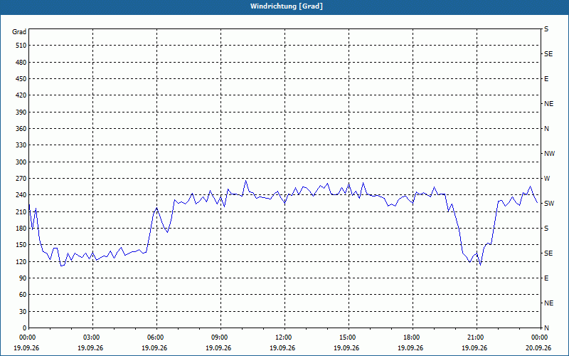
Task: Select compass label E beside the 450 gridline
Action: (546, 79)
